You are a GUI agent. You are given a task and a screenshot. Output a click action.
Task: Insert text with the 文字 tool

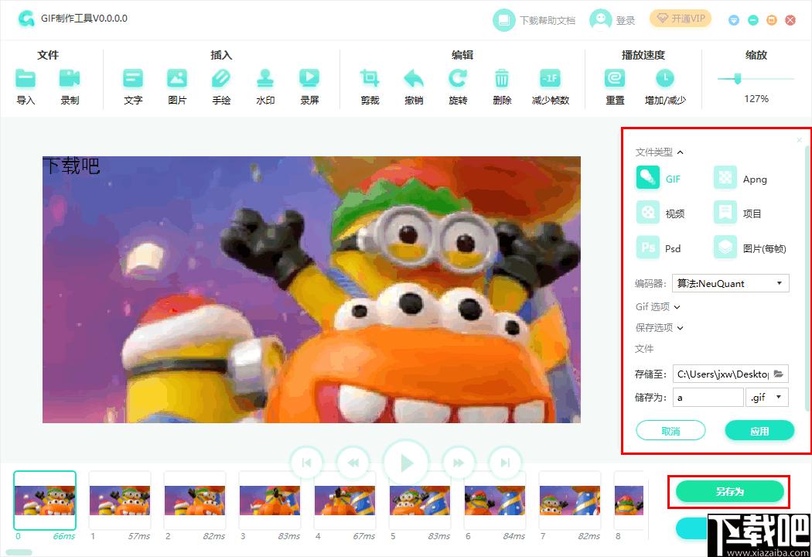133,79
